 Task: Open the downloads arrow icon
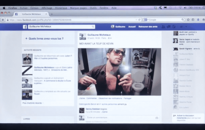tap(198, 20)
